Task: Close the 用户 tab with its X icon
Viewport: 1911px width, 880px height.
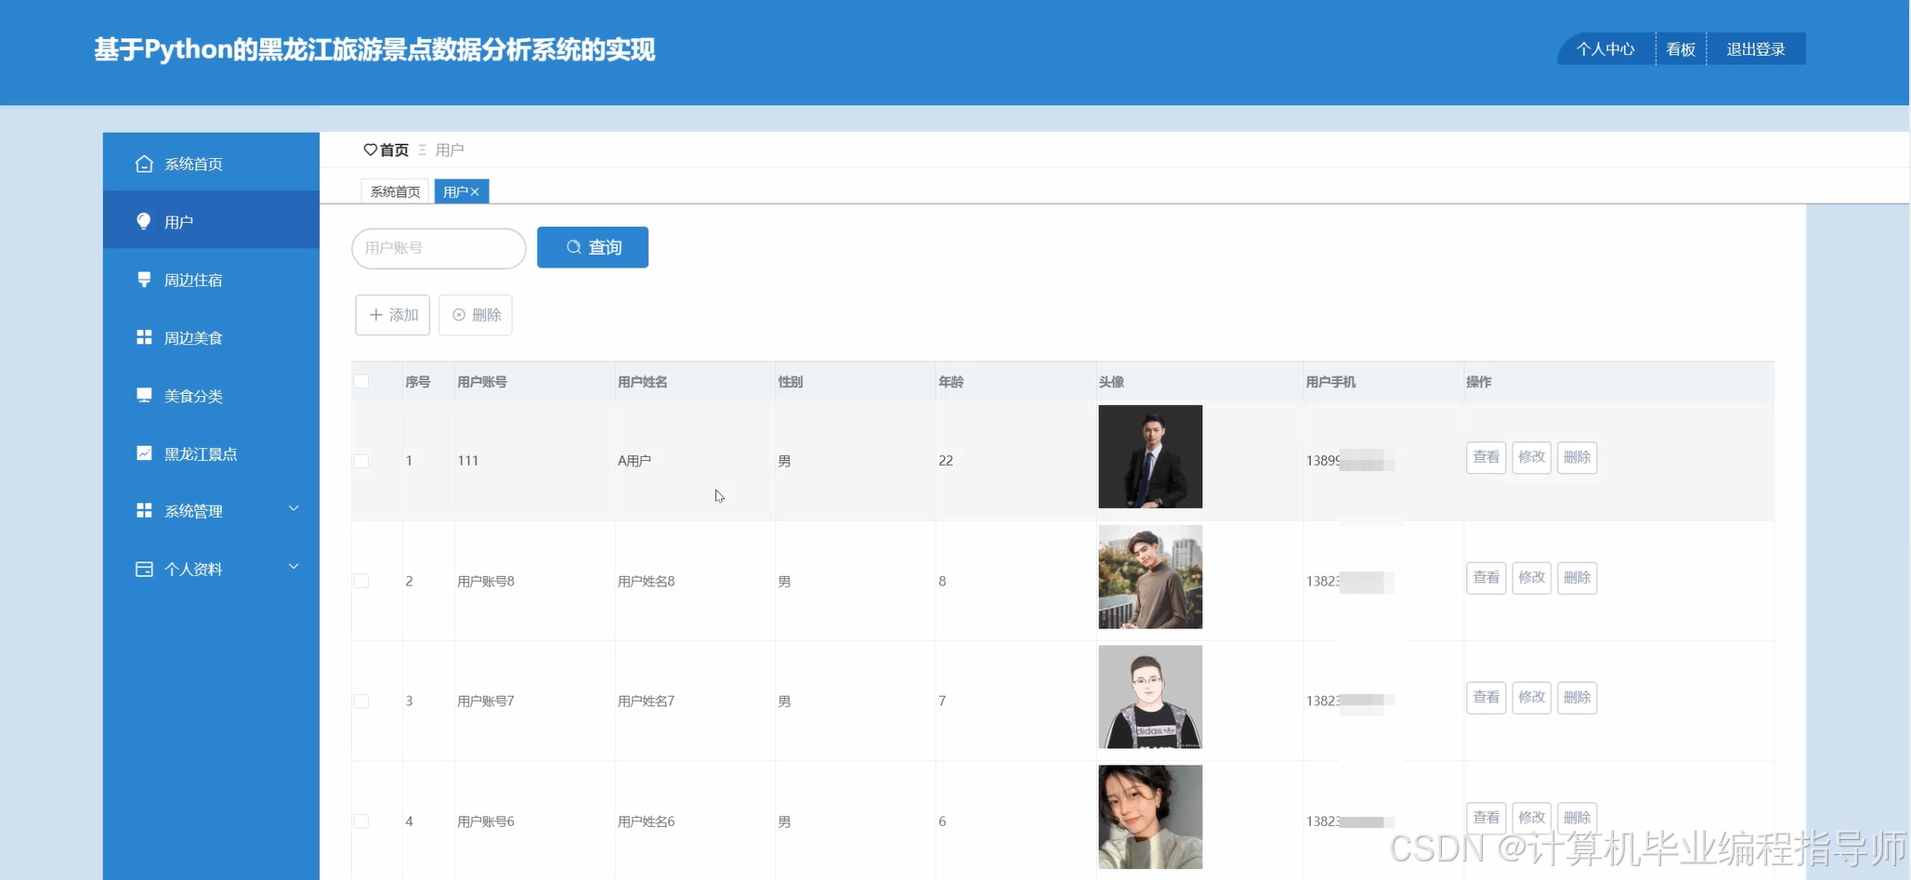Action: [475, 191]
